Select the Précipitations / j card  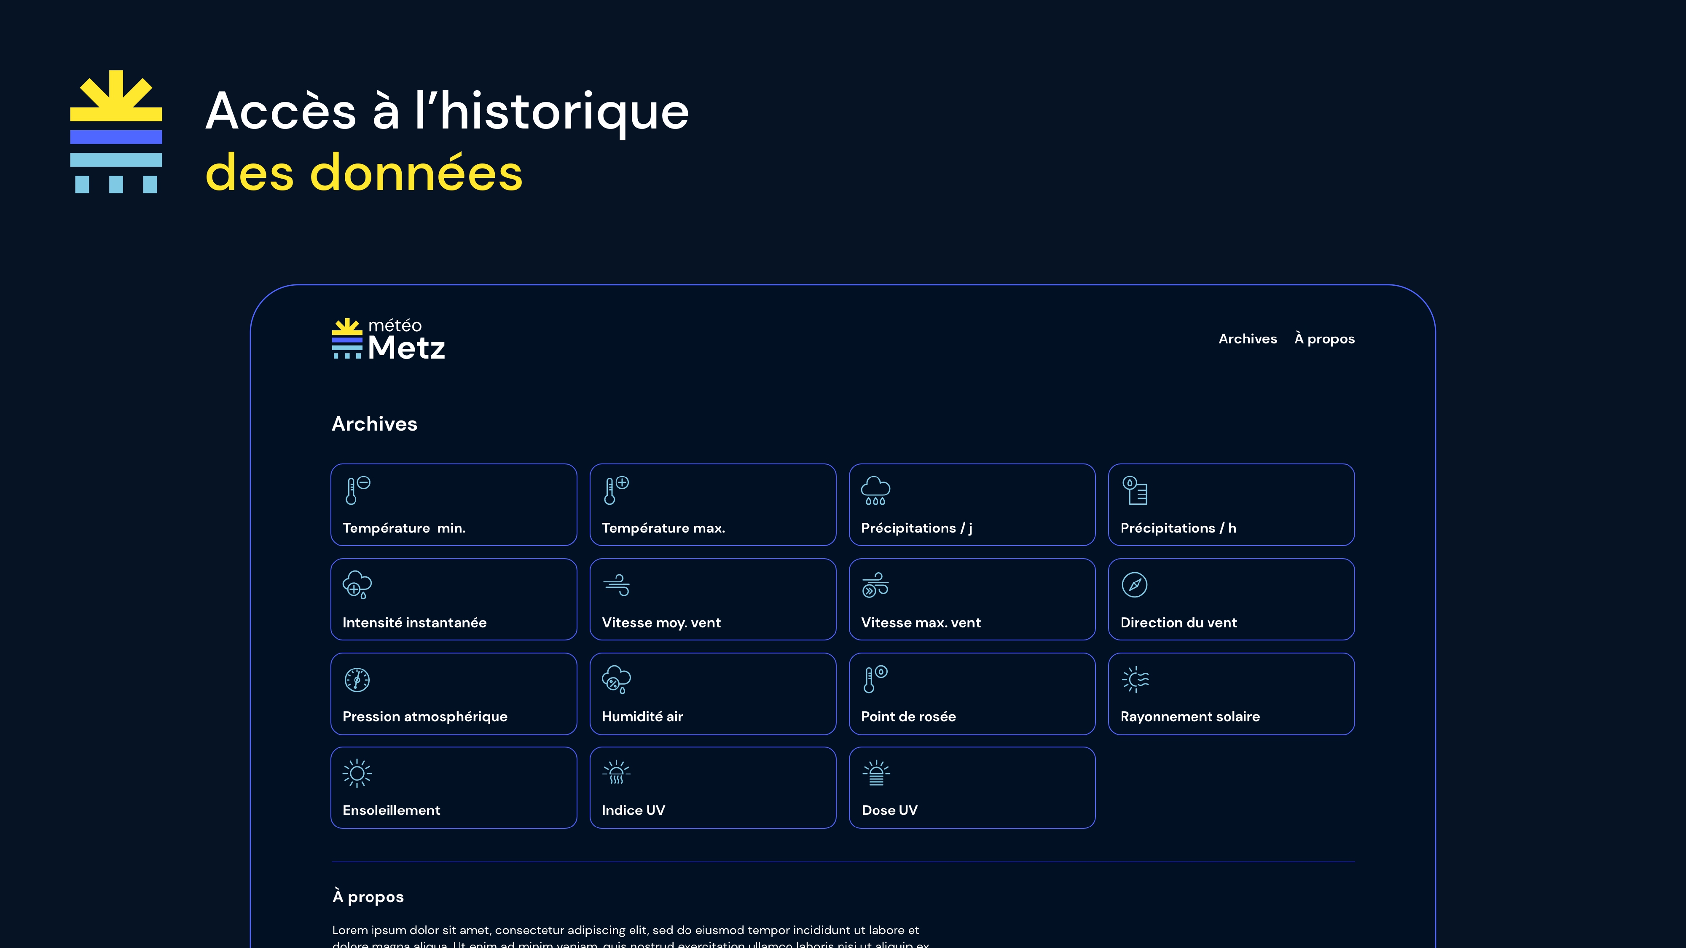coord(972,504)
